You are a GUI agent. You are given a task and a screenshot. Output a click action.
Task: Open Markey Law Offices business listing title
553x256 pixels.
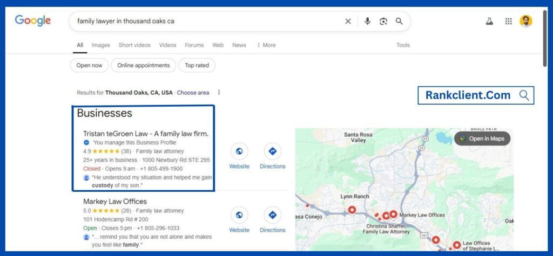[115, 202]
